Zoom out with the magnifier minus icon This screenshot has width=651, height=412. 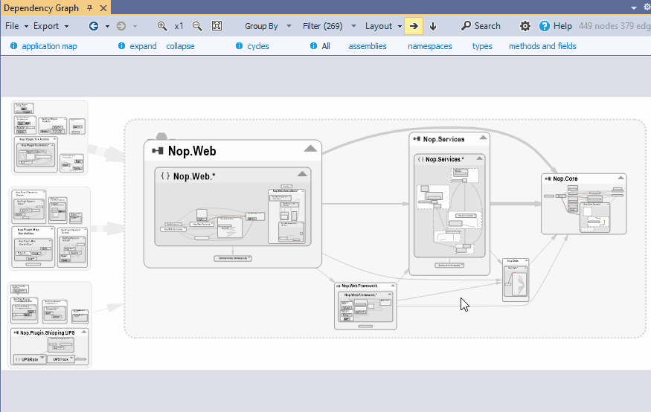click(x=197, y=26)
